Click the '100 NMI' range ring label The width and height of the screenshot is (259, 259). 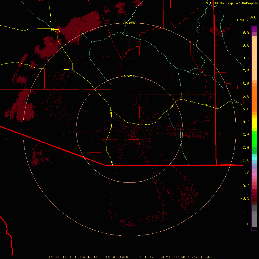click(x=129, y=23)
